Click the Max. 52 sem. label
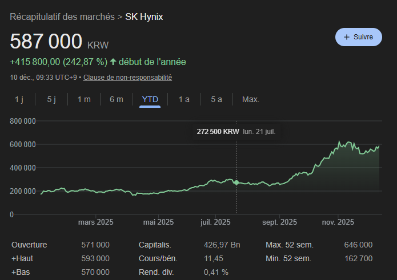397x280 pixels. (x=289, y=245)
